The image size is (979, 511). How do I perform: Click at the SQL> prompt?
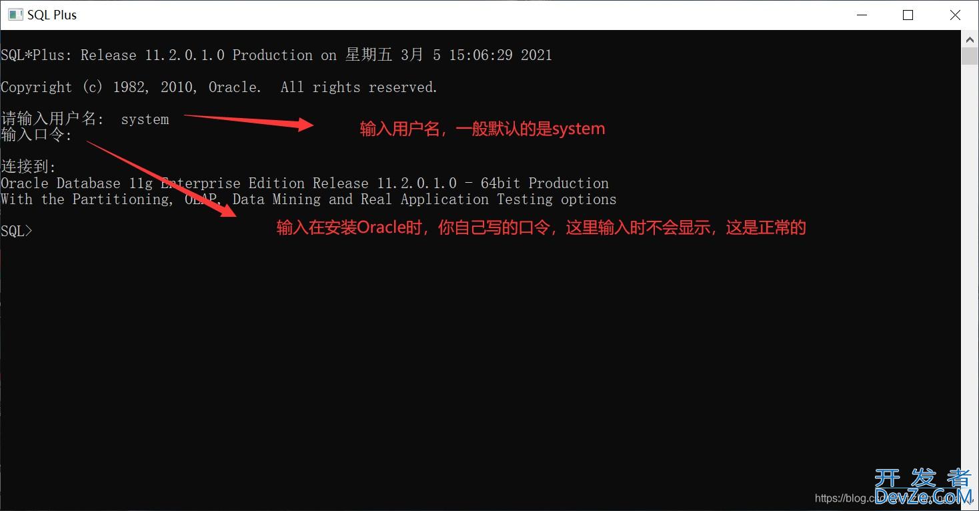(x=16, y=231)
